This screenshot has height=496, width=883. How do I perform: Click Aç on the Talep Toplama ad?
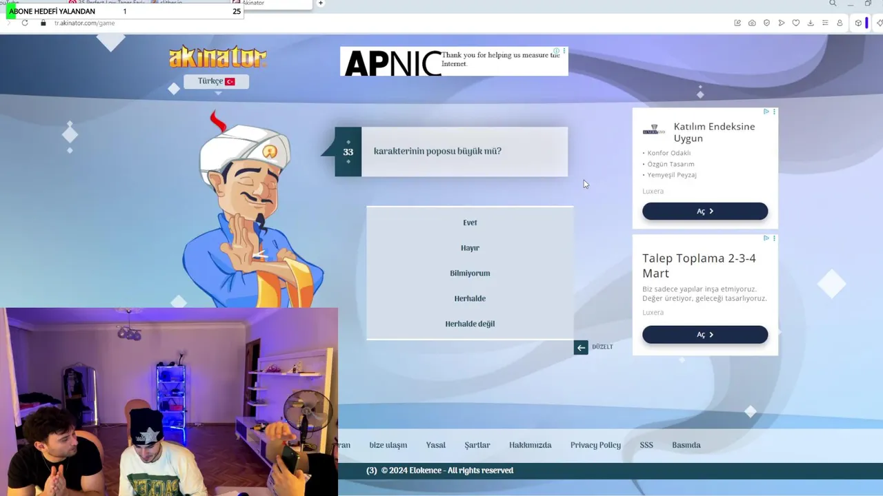(x=705, y=335)
